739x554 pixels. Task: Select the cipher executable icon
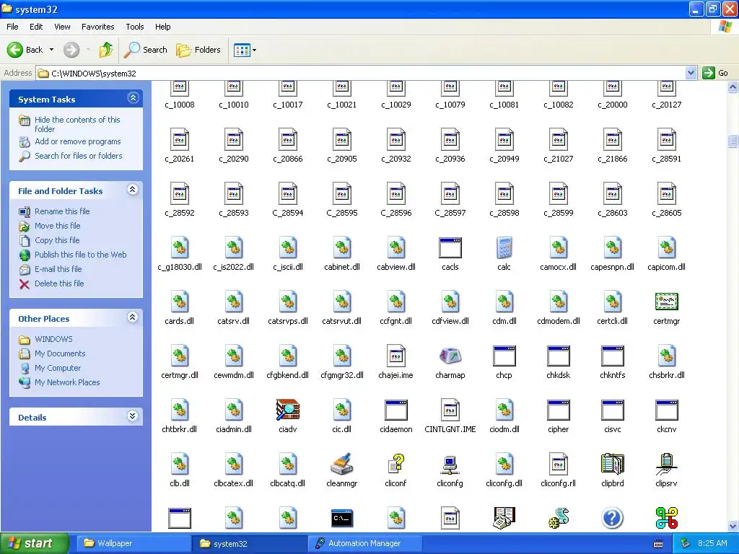pyautogui.click(x=558, y=410)
